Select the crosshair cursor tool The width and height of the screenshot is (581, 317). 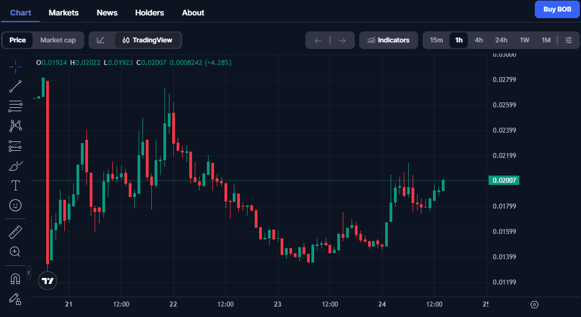point(15,67)
